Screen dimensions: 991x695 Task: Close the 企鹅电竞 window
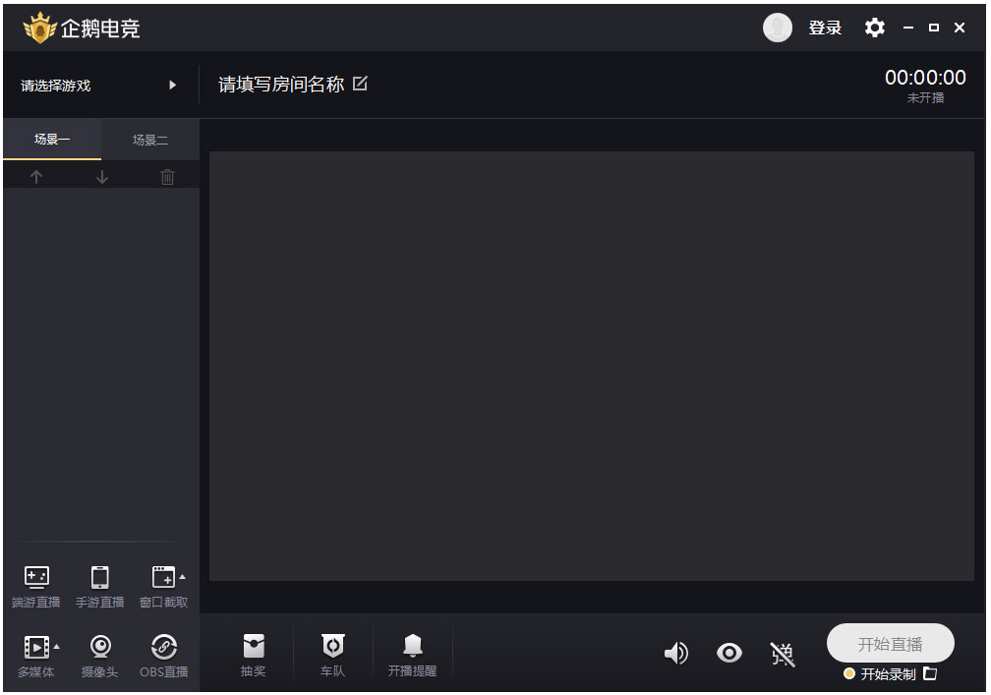960,28
